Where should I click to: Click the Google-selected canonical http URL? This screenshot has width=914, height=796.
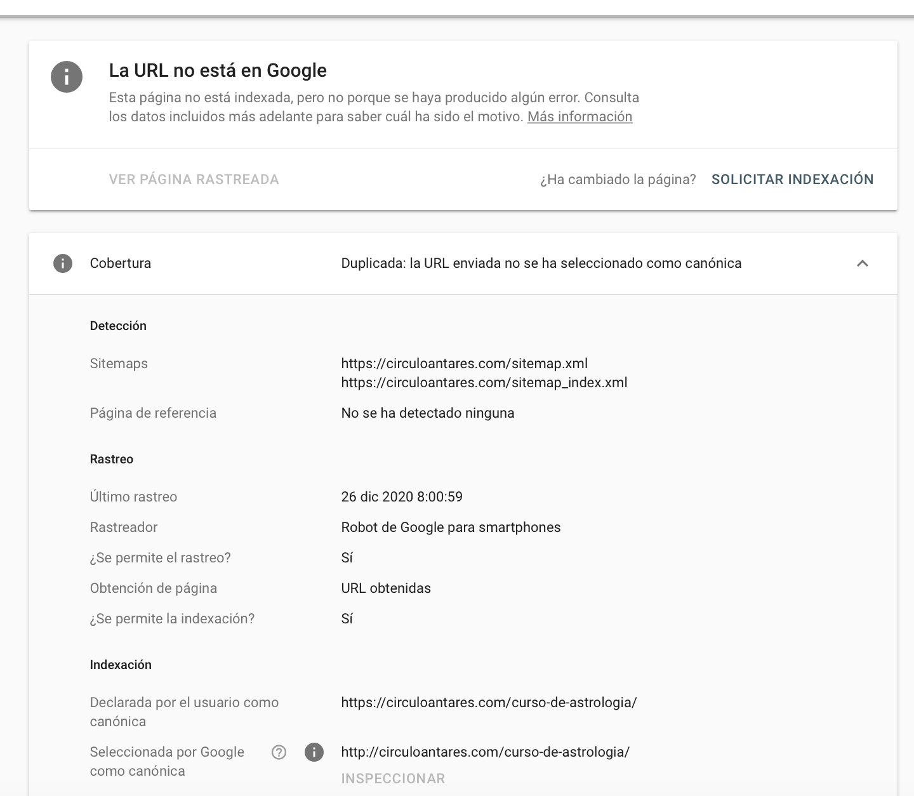tap(486, 752)
